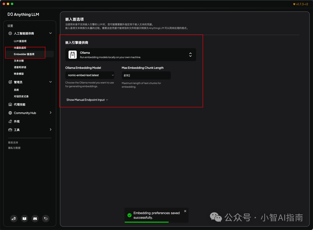Click the 外观 pen icon
Viewport: 313px width, 230px height.
[10, 121]
